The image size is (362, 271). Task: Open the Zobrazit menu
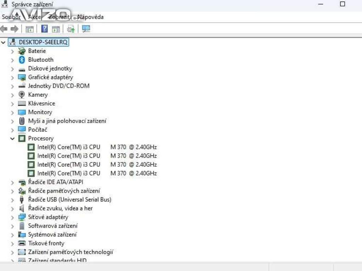tap(59, 17)
